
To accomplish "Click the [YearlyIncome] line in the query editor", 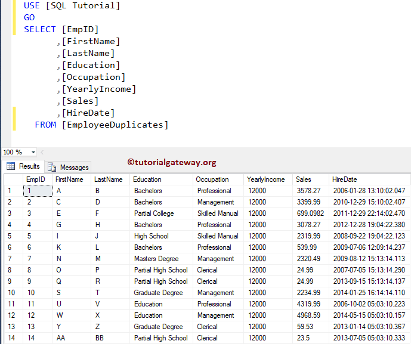I will 98,89.
